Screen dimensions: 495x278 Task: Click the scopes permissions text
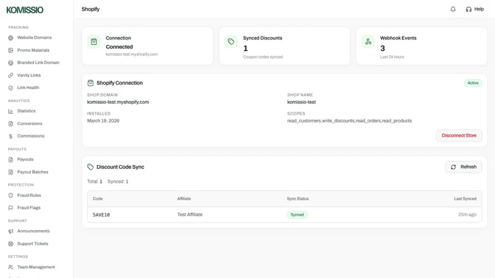350,120
